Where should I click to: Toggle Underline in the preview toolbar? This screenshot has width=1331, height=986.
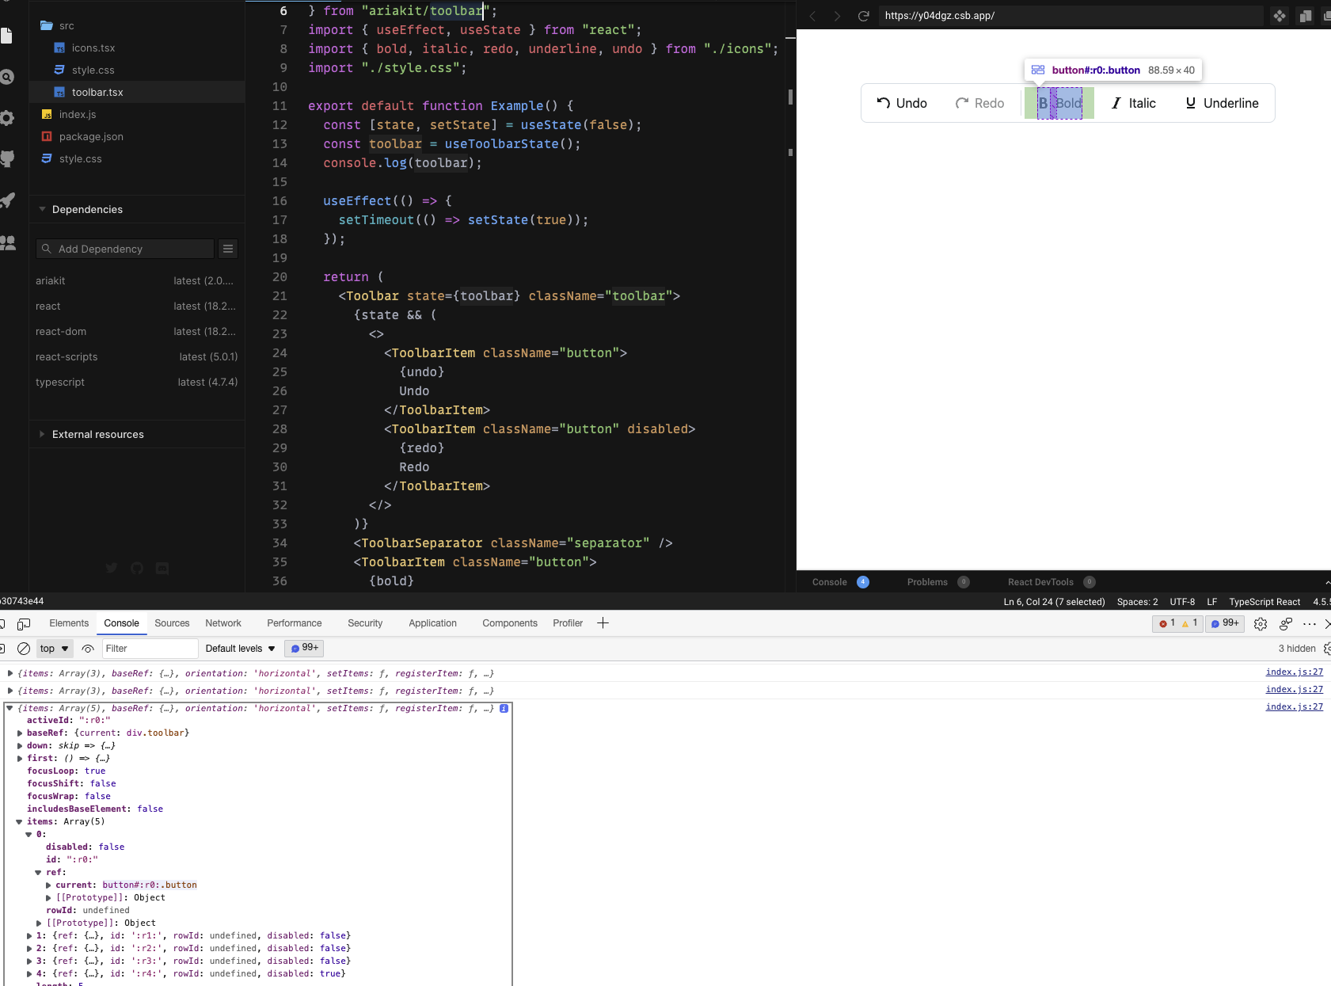[x=1220, y=103]
